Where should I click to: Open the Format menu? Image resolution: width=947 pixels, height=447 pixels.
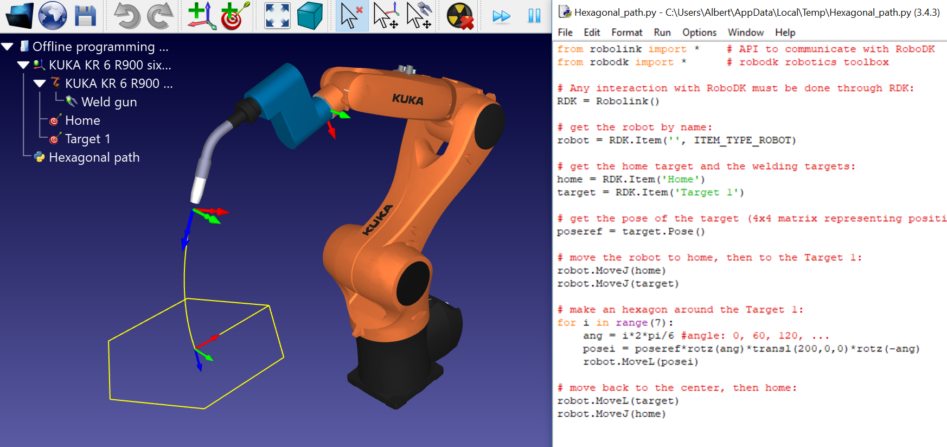626,33
